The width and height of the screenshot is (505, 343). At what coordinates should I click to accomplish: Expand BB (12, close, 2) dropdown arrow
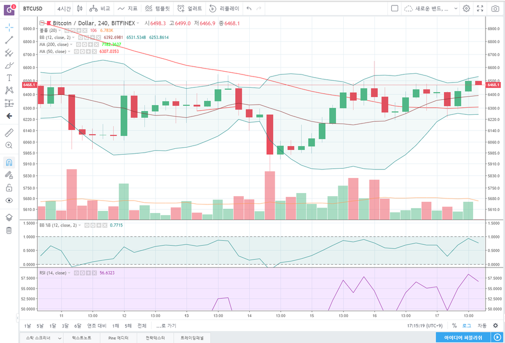73,38
